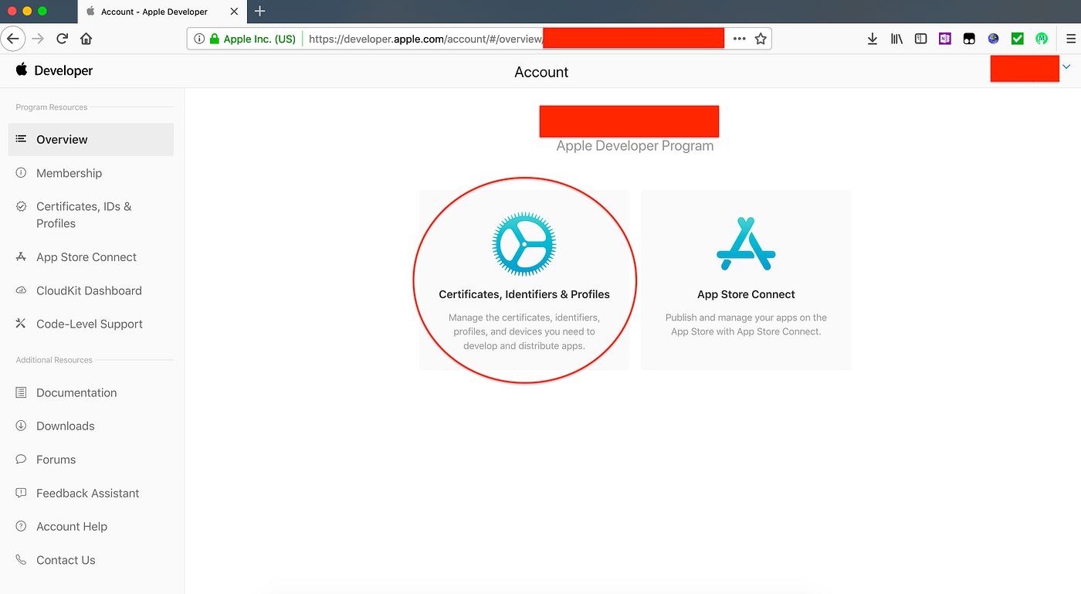Select the Overview sidebar icon
Image resolution: width=1081 pixels, height=594 pixels.
coord(20,139)
